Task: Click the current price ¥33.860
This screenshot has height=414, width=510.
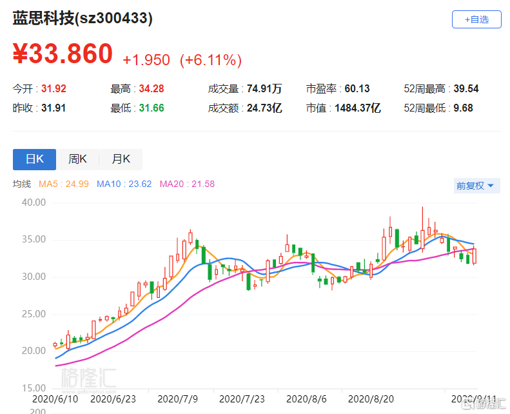Action: coord(63,54)
